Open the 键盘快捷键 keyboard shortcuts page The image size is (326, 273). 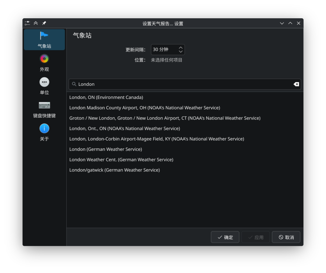[x=44, y=109]
